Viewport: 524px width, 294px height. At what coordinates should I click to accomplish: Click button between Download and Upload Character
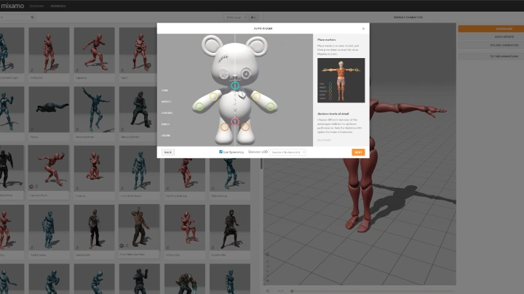tap(491, 37)
